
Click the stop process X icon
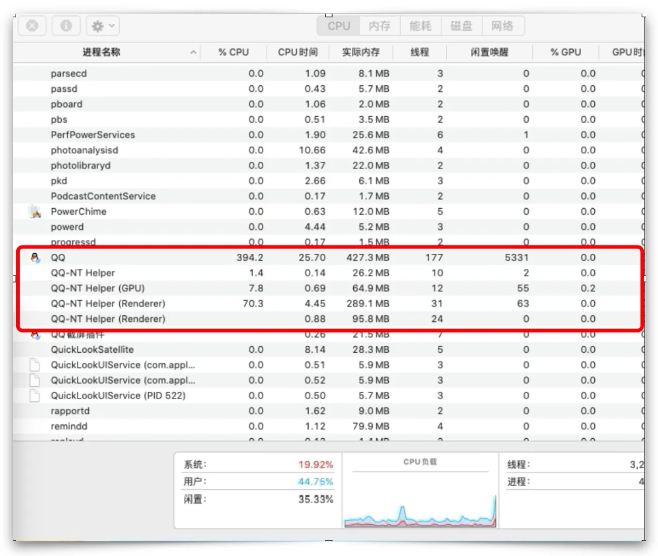[x=32, y=26]
